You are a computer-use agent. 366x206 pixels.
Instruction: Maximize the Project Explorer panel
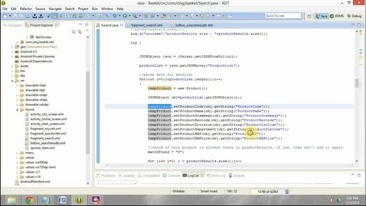(86, 25)
